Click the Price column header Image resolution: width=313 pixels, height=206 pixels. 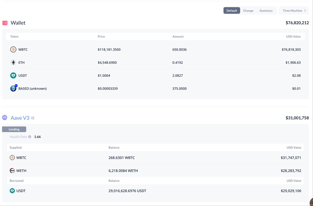coord(101,37)
